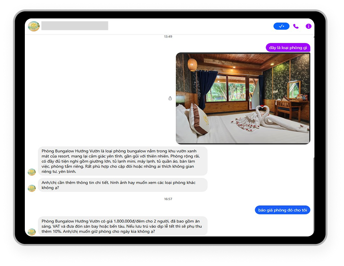Viewport: 344px width, 266px height.
Task: Click the message asking about other room types
Action: 123,185
